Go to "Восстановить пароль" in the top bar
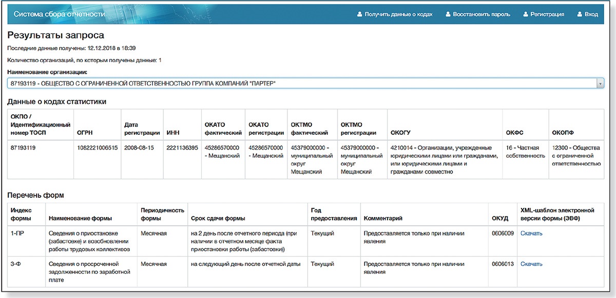 click(x=481, y=14)
